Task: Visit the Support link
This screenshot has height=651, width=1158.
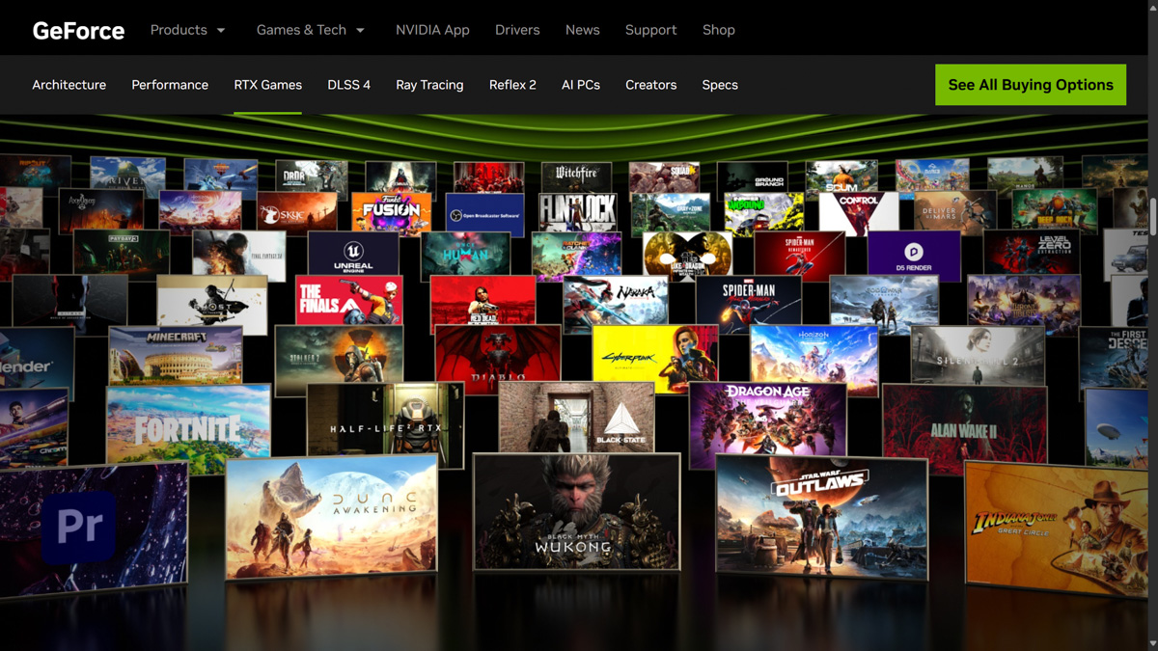Action: tap(650, 30)
